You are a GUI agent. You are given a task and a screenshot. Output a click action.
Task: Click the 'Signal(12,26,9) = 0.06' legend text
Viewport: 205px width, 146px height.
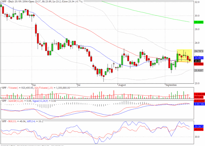(x=44, y=101)
